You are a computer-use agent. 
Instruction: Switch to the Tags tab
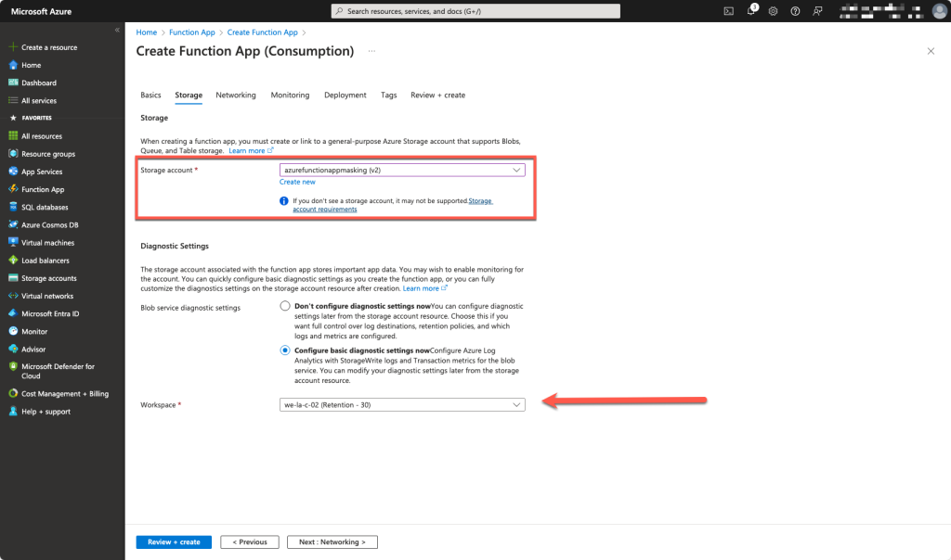click(389, 95)
